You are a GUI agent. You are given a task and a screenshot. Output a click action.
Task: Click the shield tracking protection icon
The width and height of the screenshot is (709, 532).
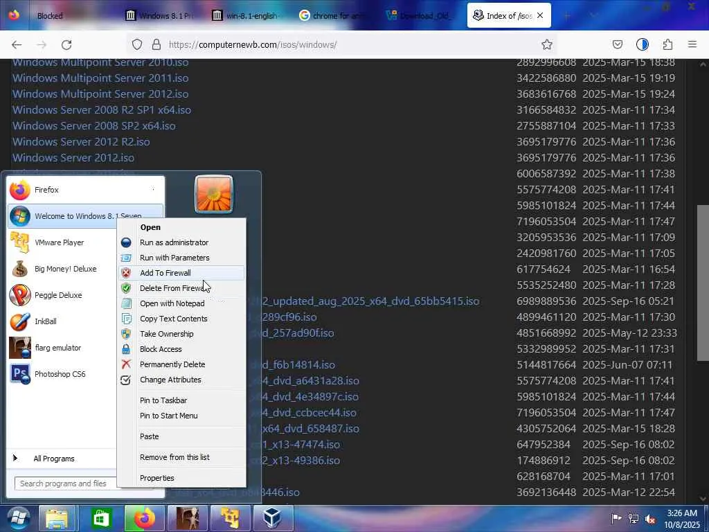click(x=137, y=44)
